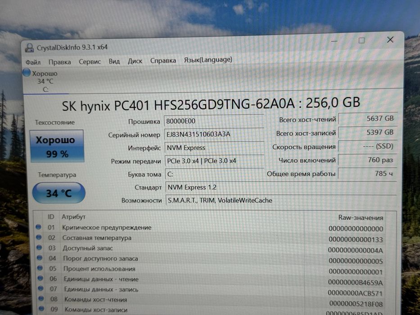The height and width of the screenshot is (315, 420).
Task: Maximize the CrystalDiskInfo window
Action: point(361,40)
